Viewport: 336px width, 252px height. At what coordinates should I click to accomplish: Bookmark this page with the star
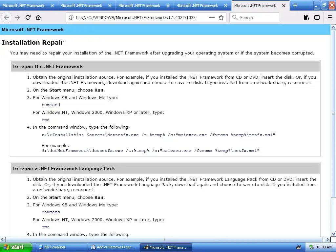pyautogui.click(x=221, y=17)
